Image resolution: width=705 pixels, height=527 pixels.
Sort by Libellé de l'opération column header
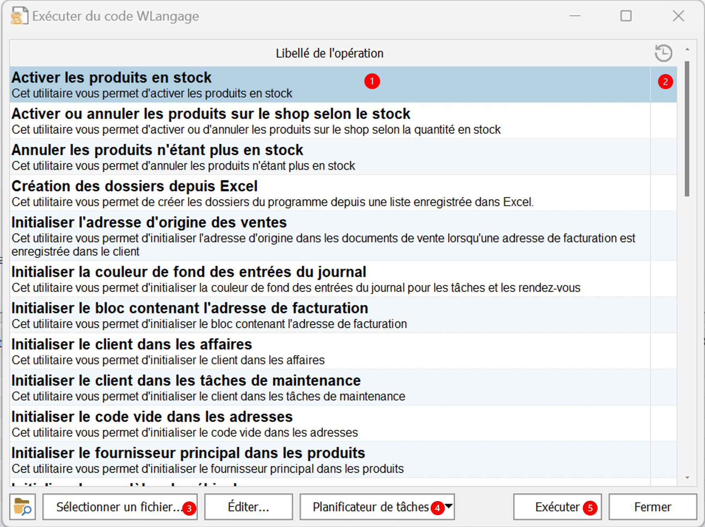click(x=330, y=53)
